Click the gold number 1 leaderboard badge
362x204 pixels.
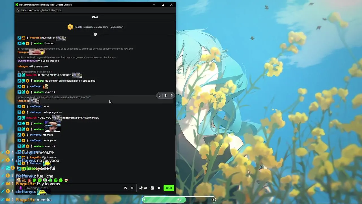coord(70,27)
